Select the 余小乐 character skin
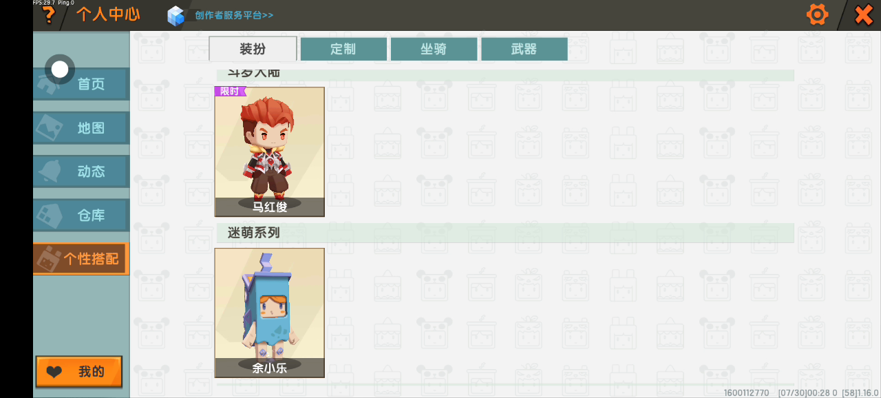This screenshot has width=881, height=398. pos(269,313)
